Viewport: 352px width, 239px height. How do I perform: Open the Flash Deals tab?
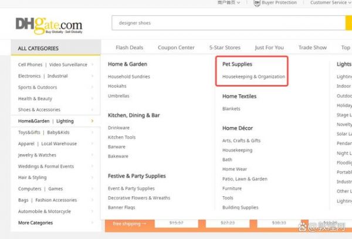tap(129, 47)
